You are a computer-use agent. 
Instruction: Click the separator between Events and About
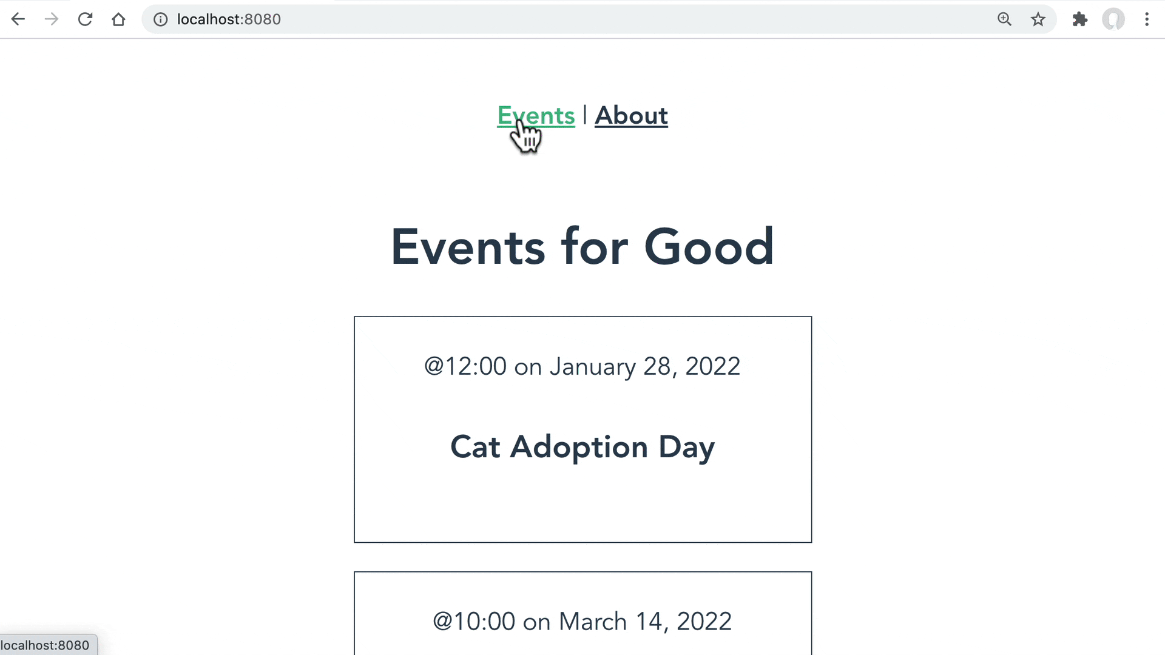(585, 115)
